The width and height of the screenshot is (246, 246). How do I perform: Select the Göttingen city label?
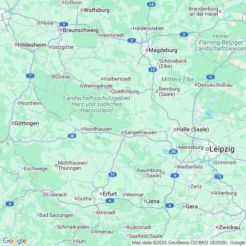(27, 123)
